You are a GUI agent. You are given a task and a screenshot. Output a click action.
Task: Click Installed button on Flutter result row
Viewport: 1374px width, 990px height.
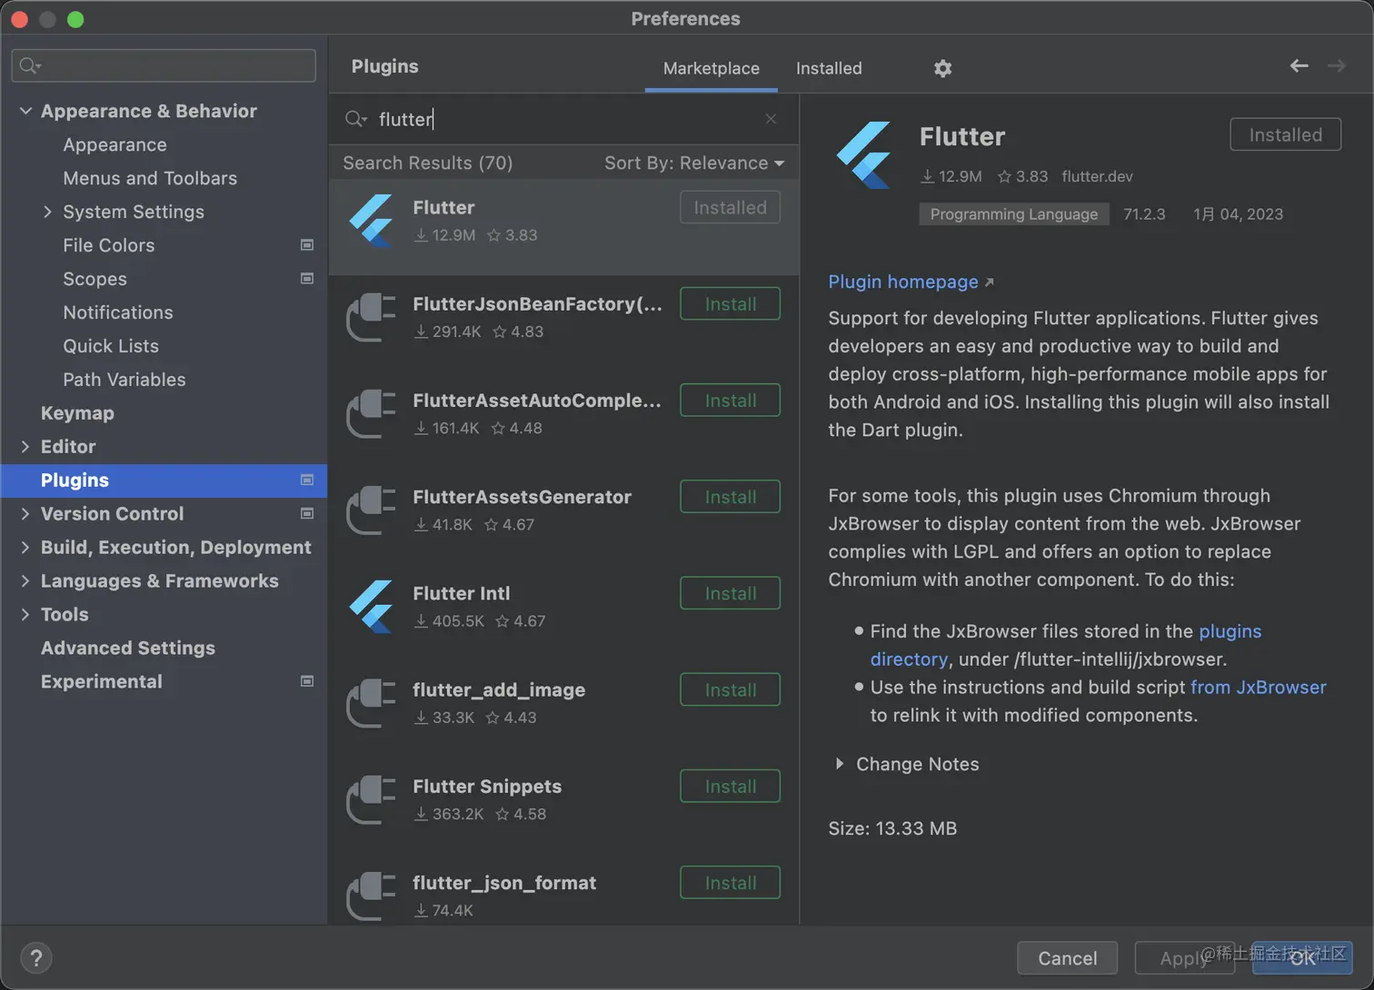pyautogui.click(x=730, y=207)
